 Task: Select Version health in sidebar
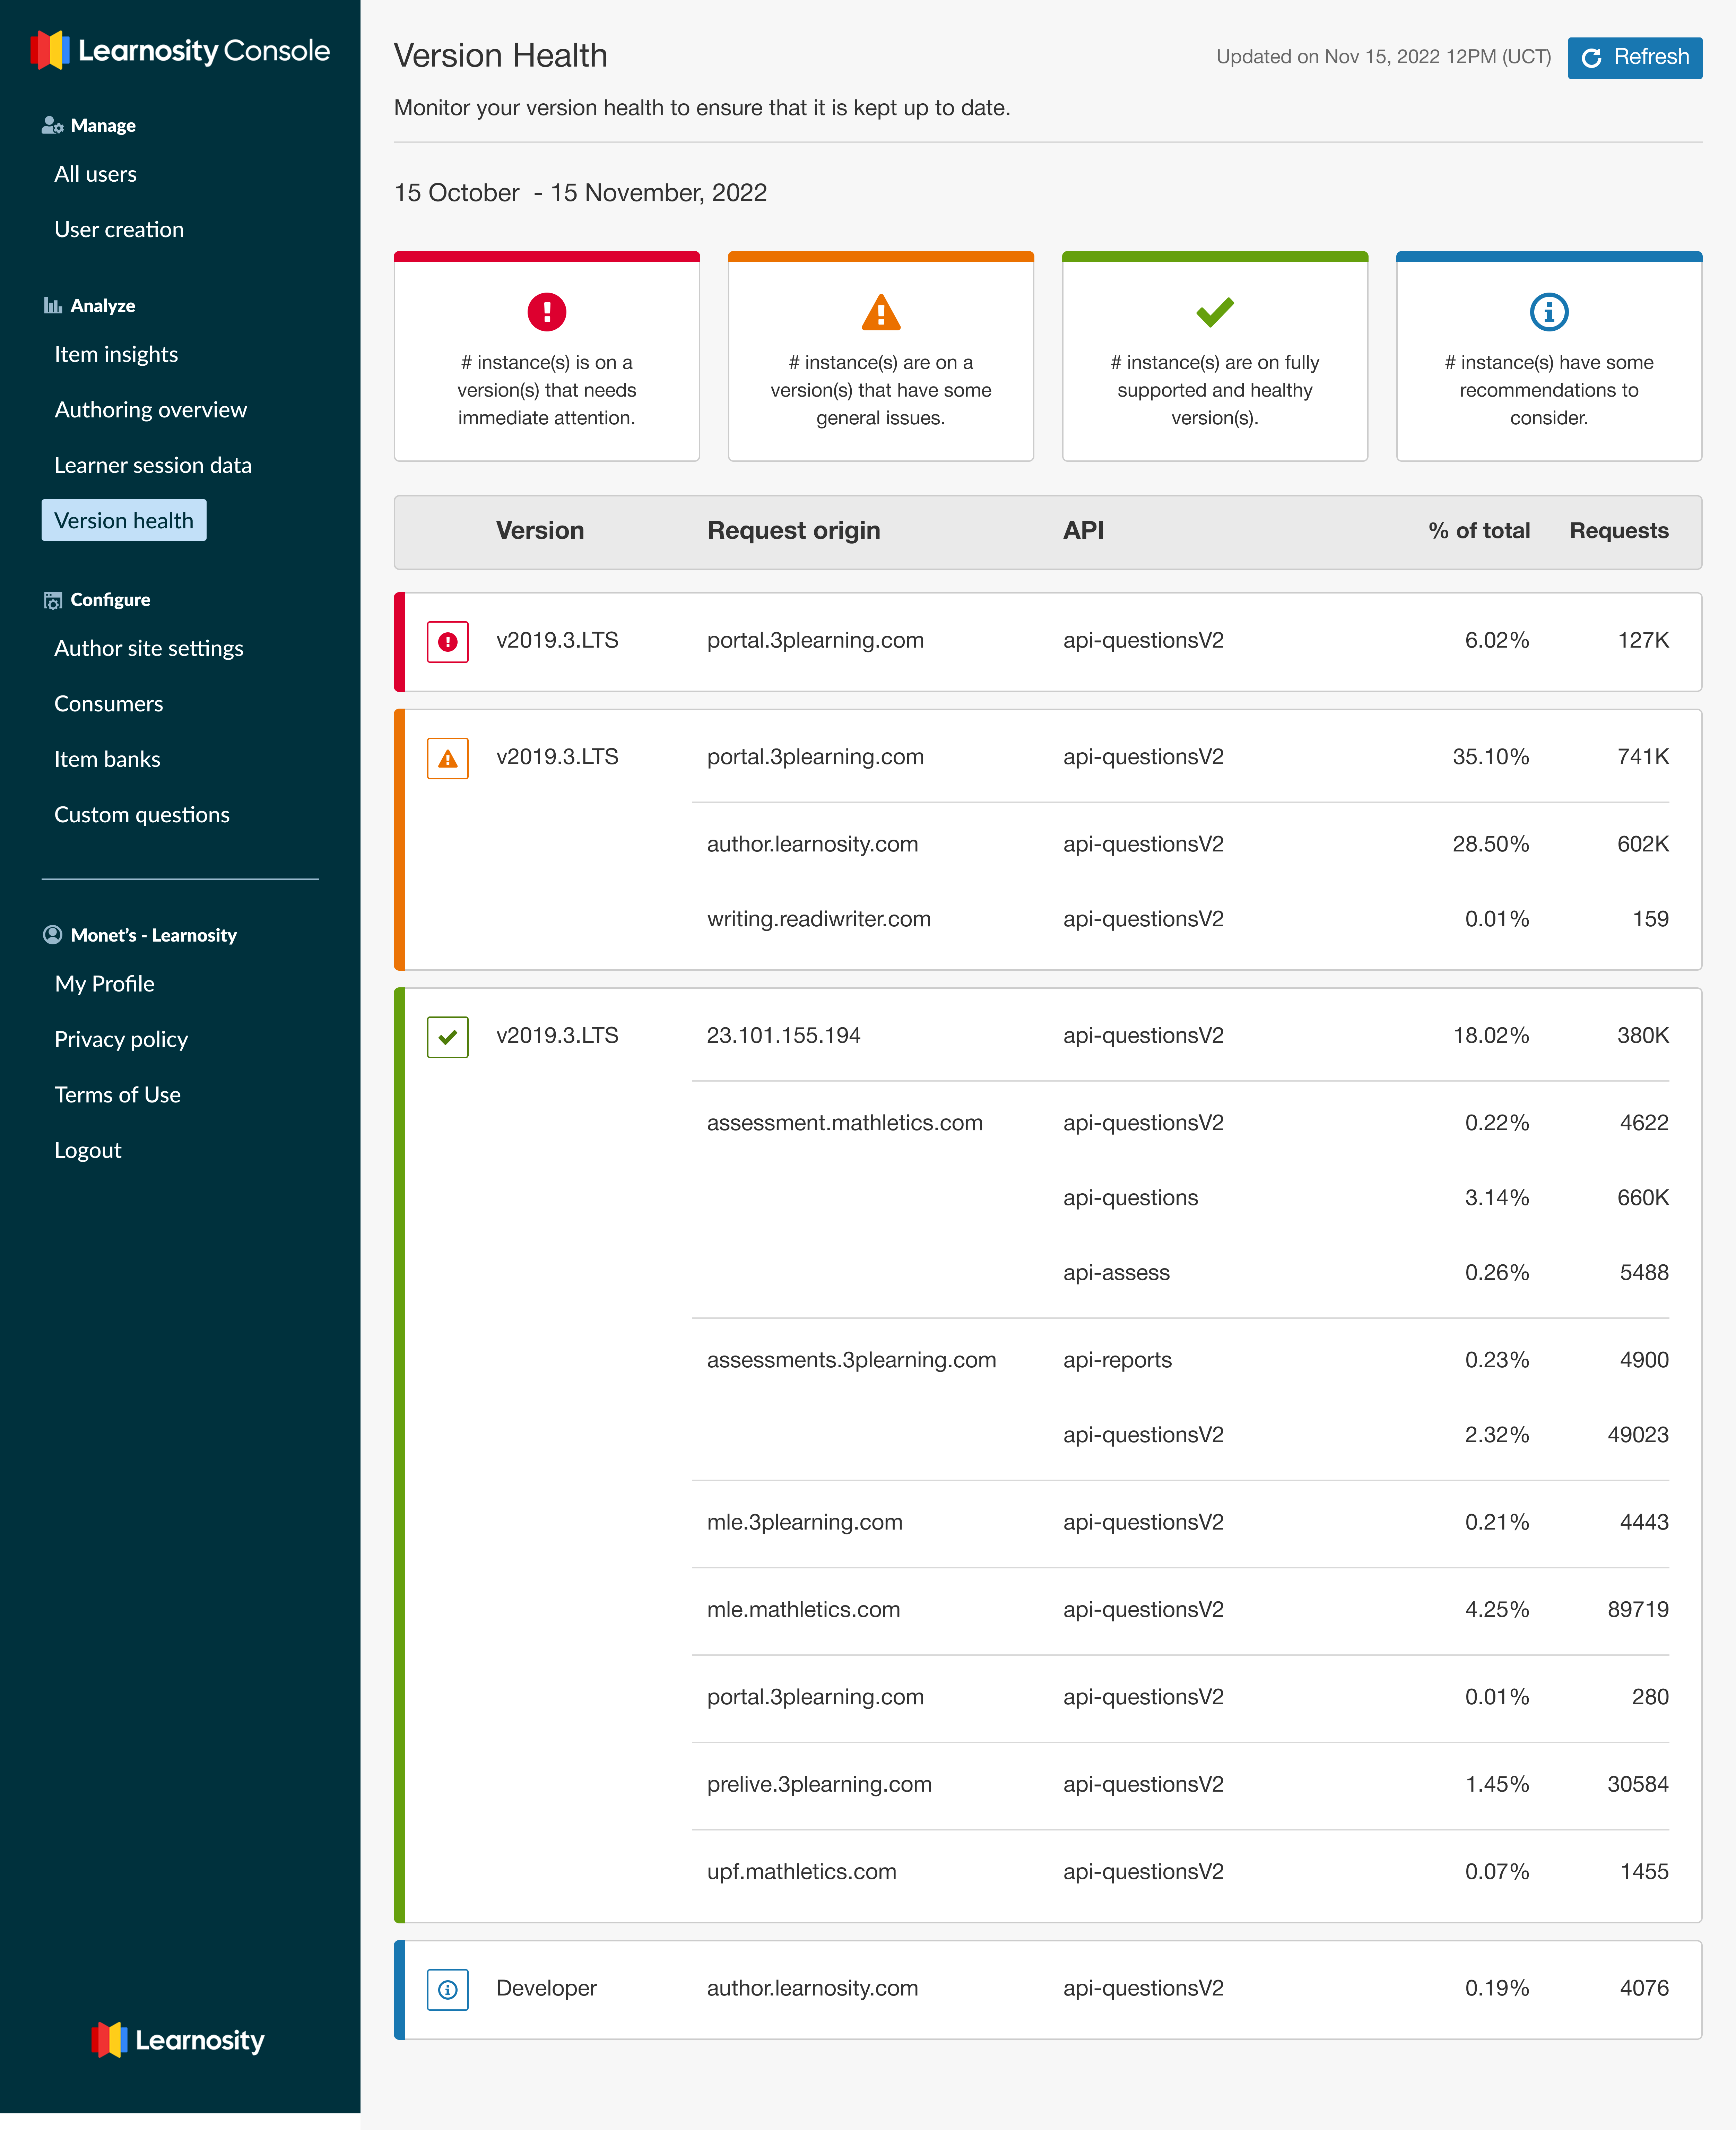tap(124, 520)
